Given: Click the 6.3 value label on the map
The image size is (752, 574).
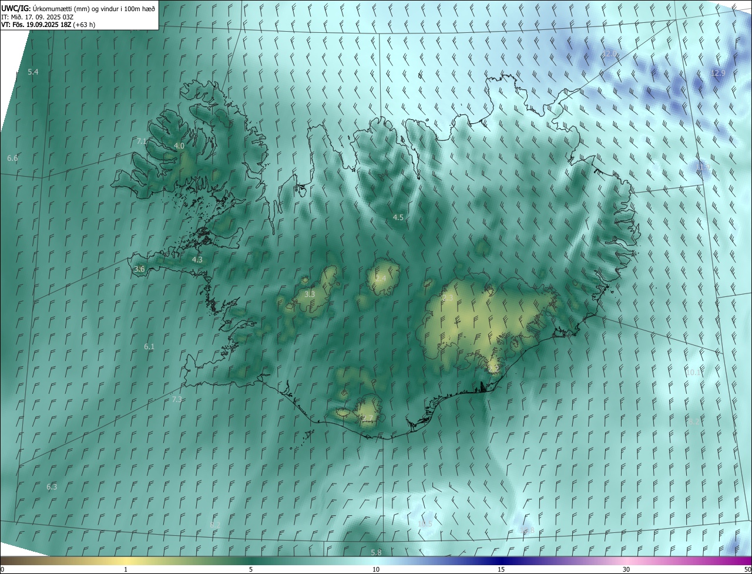Looking at the screenshot, I should (52, 487).
